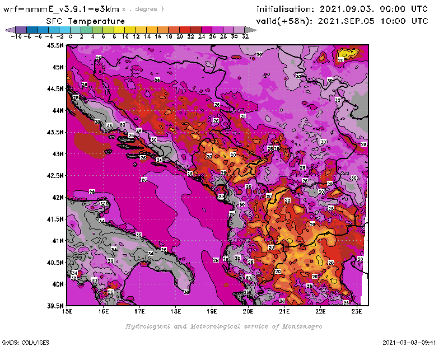The height and width of the screenshot is (346, 448).
Task: Click the -10 value under the colorbar
Action: (x=16, y=36)
